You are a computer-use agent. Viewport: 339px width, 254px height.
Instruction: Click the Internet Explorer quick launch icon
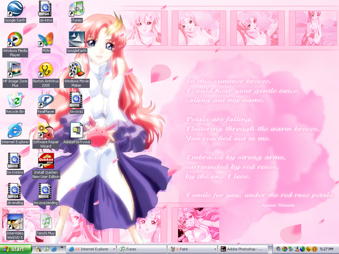(x=54, y=249)
